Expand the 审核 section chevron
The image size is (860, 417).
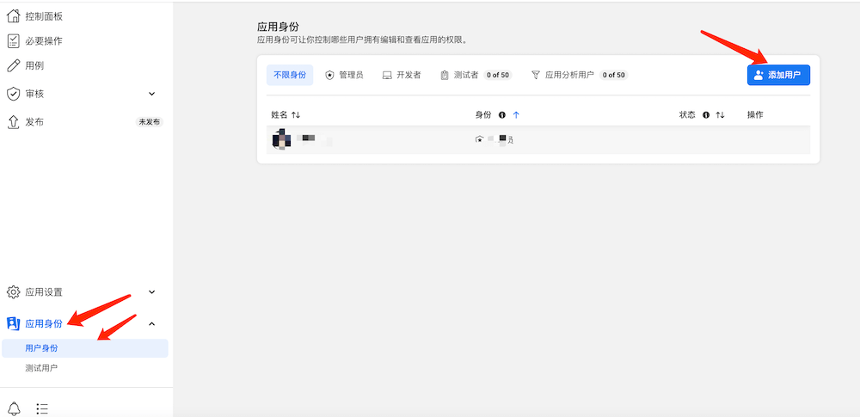coord(152,93)
